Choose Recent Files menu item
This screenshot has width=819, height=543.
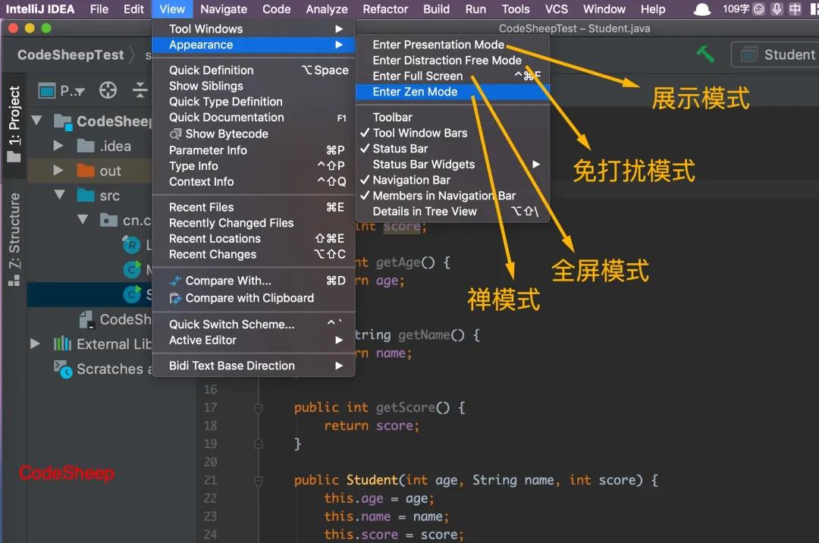(253, 207)
